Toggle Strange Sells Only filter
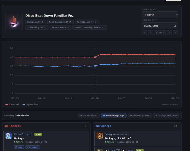Image resolution: width=190 pixels, height=151 pixels. pos(166,116)
